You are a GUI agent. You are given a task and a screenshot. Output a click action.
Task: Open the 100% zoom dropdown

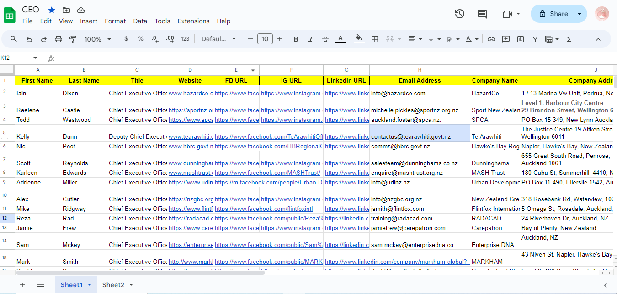(x=97, y=39)
